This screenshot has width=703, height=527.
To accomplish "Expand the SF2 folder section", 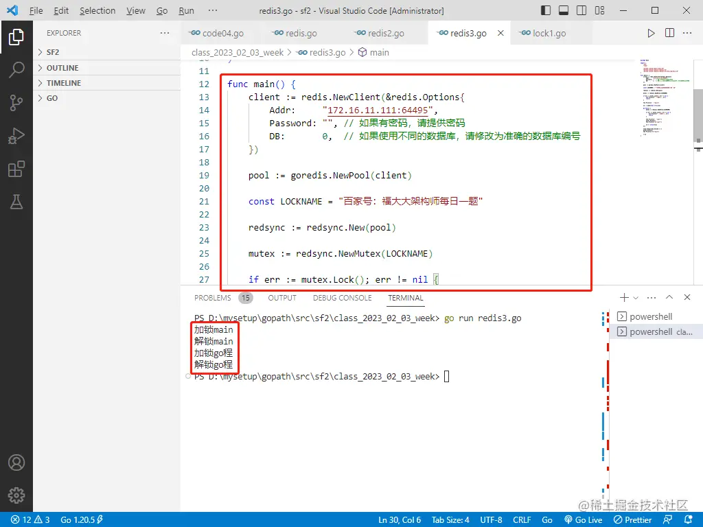I will [106, 52].
